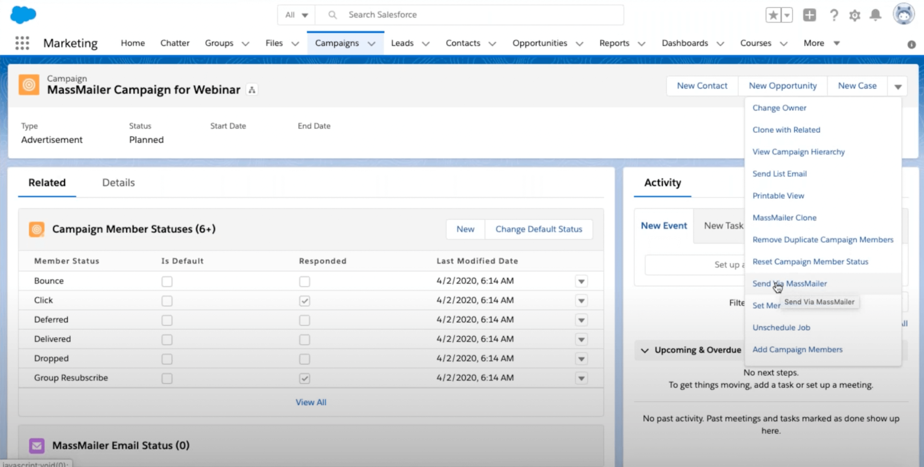Focus the Search Salesforce field
Image resolution: width=924 pixels, height=467 pixels.
pyautogui.click(x=469, y=15)
